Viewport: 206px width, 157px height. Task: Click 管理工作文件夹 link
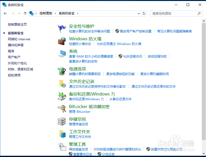tap(80, 137)
